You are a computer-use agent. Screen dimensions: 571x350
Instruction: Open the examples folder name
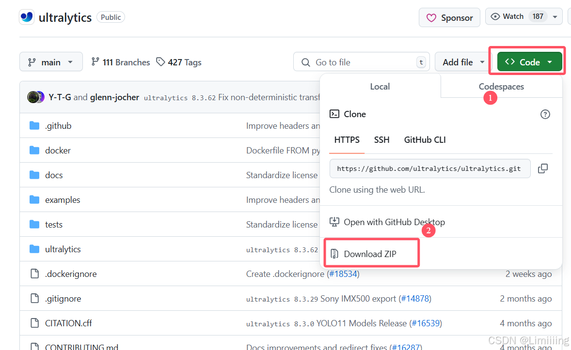pos(63,200)
